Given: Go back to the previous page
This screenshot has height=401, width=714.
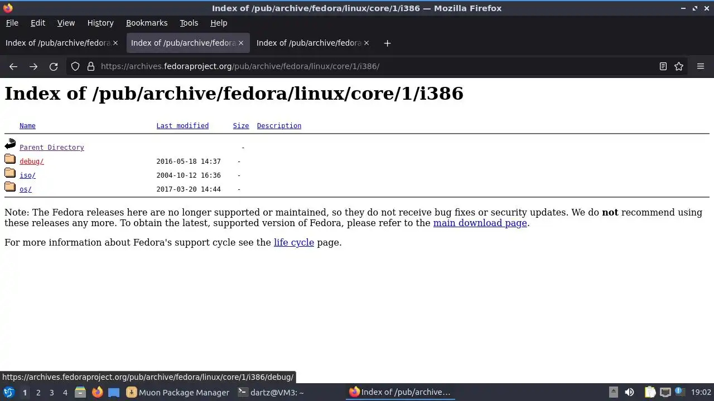Looking at the screenshot, I should [13, 66].
